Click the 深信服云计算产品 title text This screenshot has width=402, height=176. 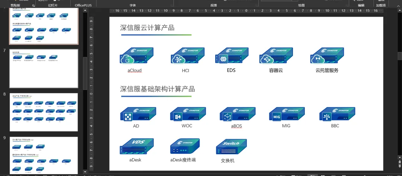(x=147, y=28)
